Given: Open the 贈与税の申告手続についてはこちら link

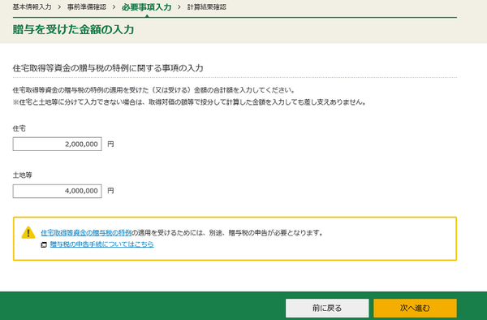Looking at the screenshot, I should click(102, 244).
